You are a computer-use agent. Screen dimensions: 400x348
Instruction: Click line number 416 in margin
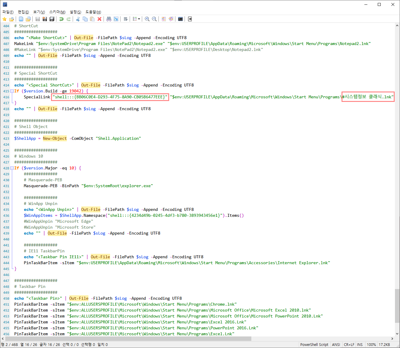6,97
